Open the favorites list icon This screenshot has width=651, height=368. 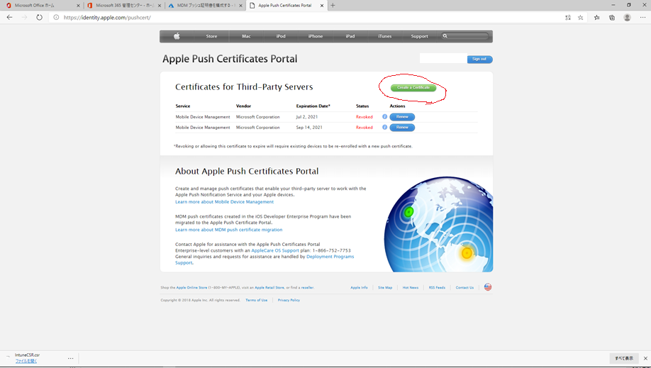coord(596,18)
